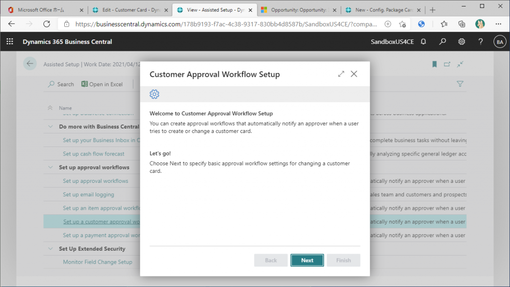510x287 pixels.
Task: Switch to the Edit - Customer Card tab
Action: tap(130, 10)
